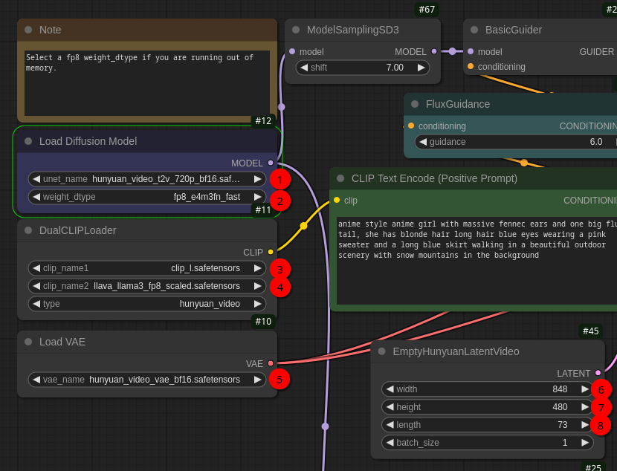Click the positive prompt text area
Screen dimensions: 617x471
click(x=477, y=261)
